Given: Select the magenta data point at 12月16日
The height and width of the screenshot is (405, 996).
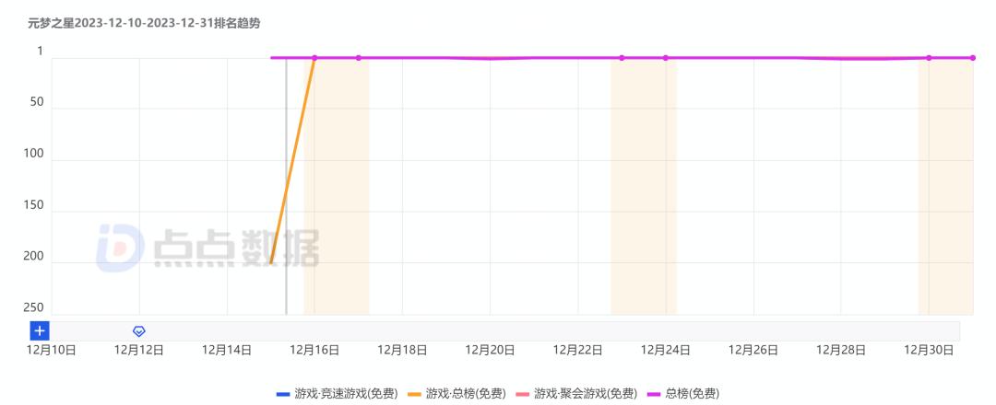Looking at the screenshot, I should point(314,58).
